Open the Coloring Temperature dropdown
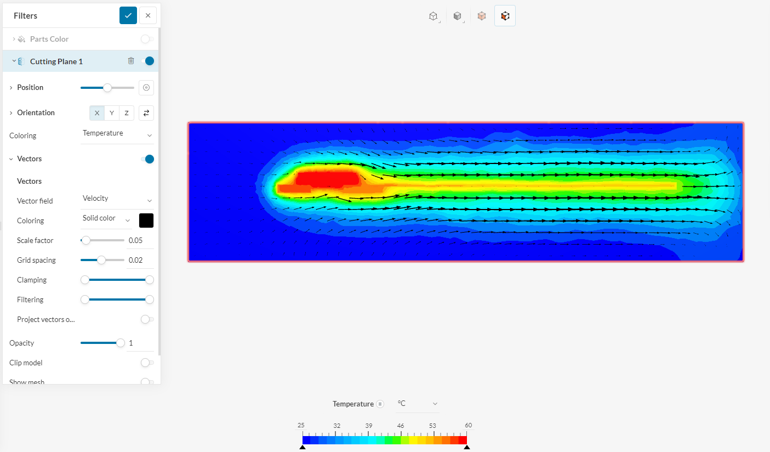770x452 pixels. click(117, 134)
